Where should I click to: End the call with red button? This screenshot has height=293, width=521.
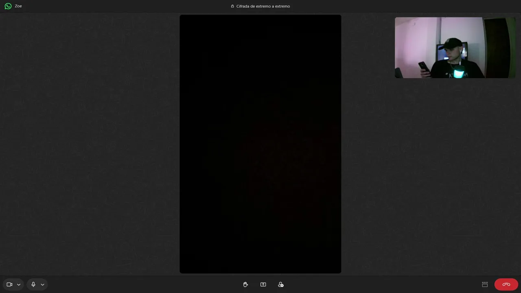click(506, 284)
